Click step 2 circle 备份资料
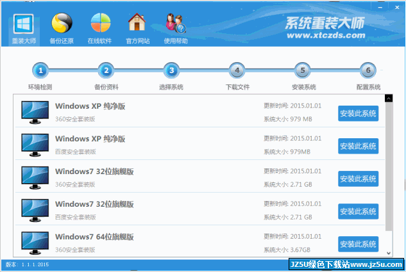Viewport: 406px width, 272px height. [x=106, y=70]
